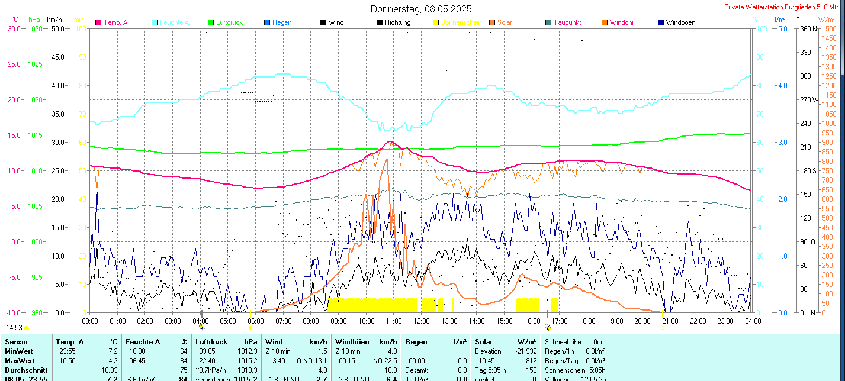Viewport: 845px width, 381px height.
Task: Click the solar Elevation value -21.932
Action: pyautogui.click(x=525, y=351)
